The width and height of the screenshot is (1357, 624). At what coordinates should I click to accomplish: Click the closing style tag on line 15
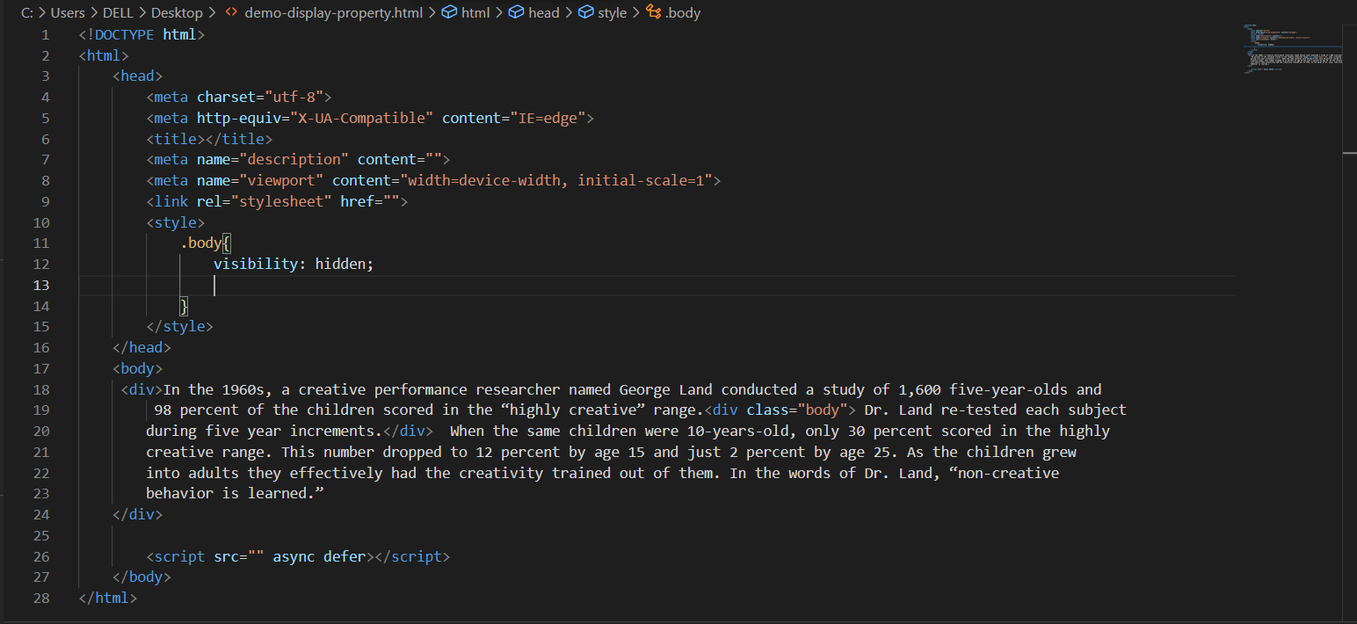179,327
